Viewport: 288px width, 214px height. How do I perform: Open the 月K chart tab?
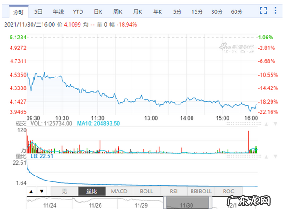pos(138,12)
